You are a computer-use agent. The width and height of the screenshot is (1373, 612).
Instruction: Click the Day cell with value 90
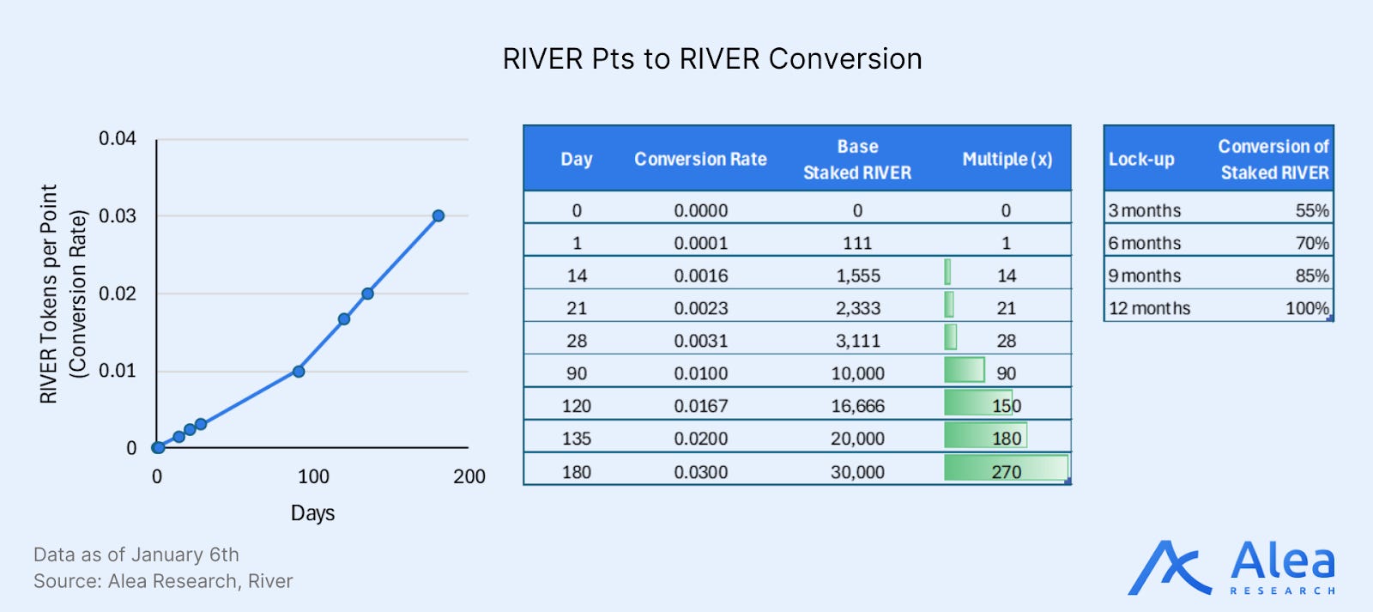click(577, 373)
